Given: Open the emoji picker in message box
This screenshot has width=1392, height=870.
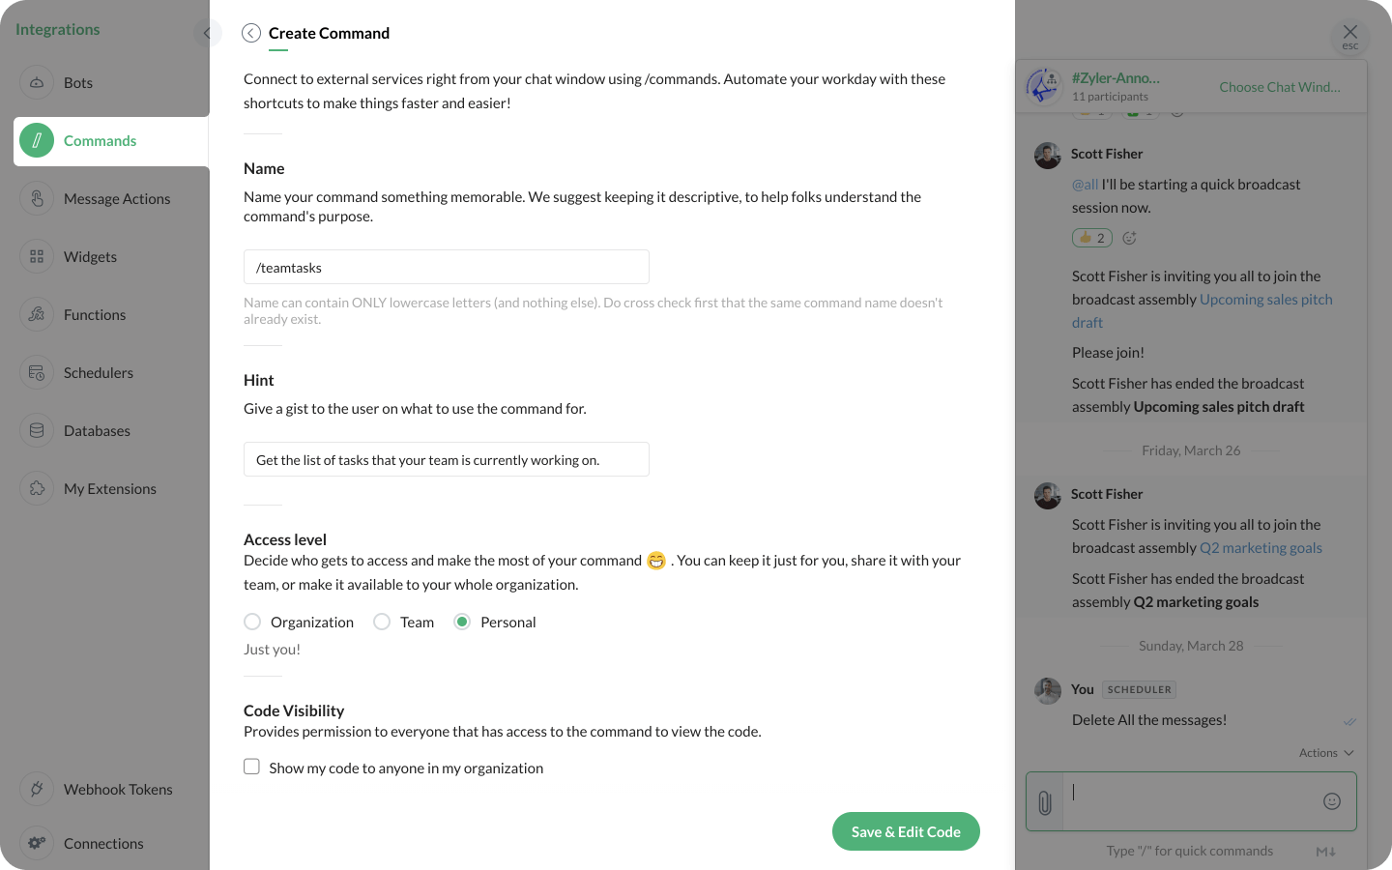Looking at the screenshot, I should [x=1332, y=800].
